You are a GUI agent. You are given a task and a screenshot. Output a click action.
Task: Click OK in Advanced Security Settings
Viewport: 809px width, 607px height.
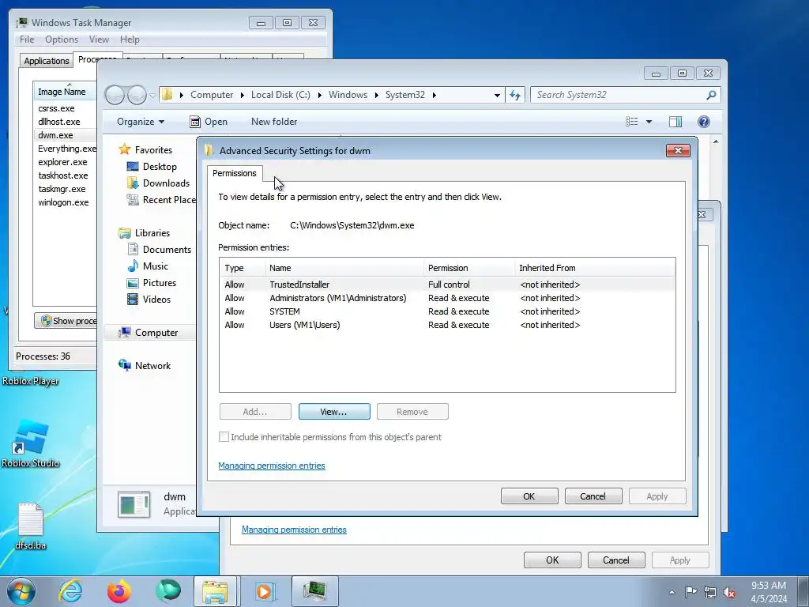[x=529, y=496]
